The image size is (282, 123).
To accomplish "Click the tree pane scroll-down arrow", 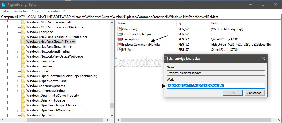I will click(112, 116).
